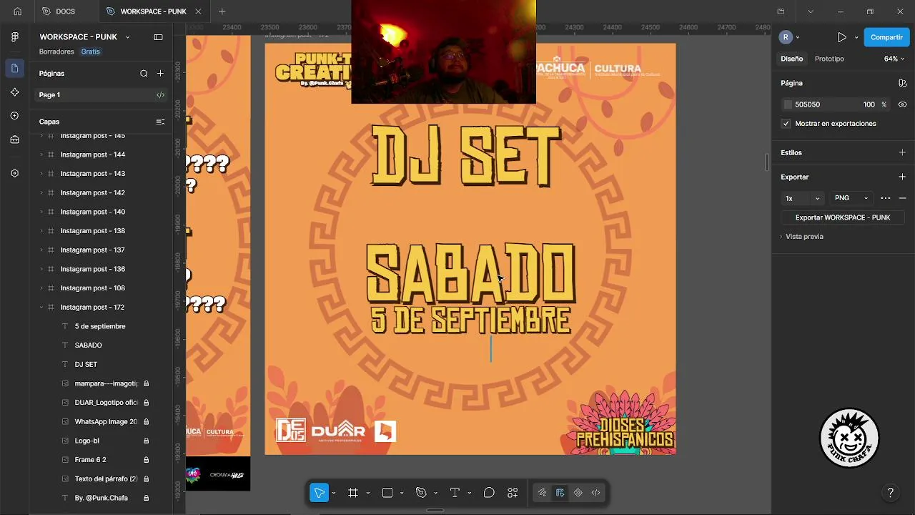Select Page 1 in pages list

(x=101, y=95)
